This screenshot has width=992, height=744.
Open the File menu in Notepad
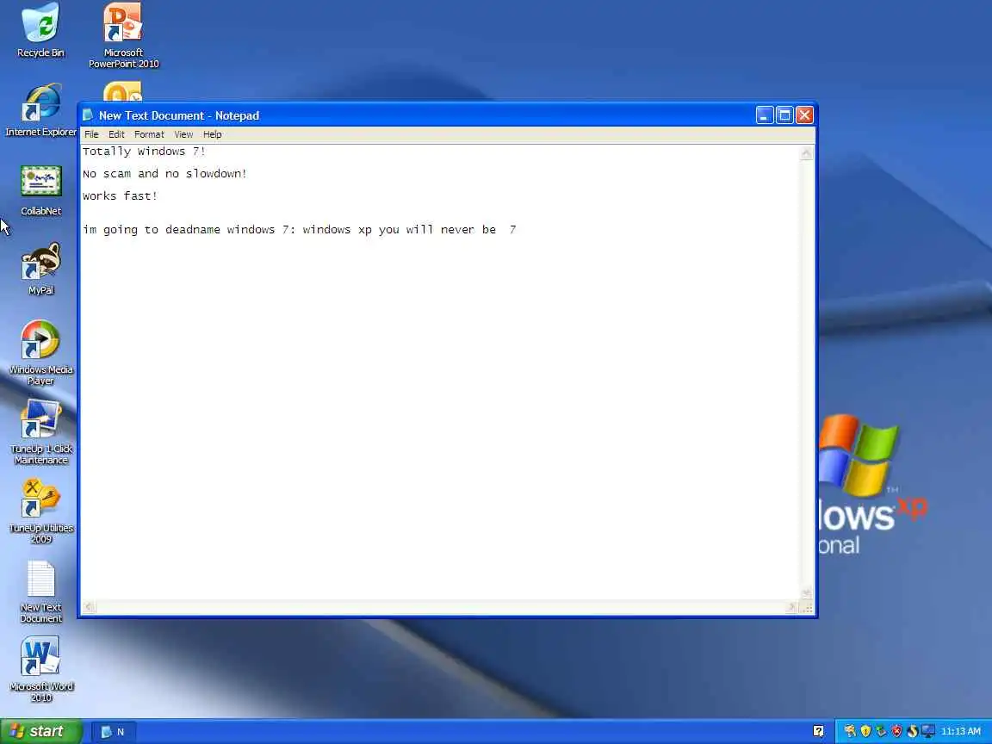(x=91, y=134)
